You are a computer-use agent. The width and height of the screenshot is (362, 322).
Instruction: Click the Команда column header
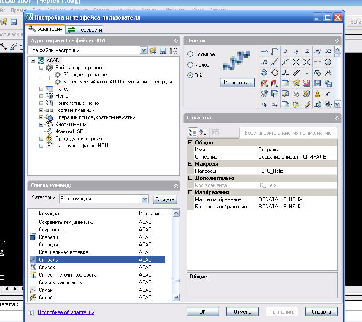click(x=86, y=214)
